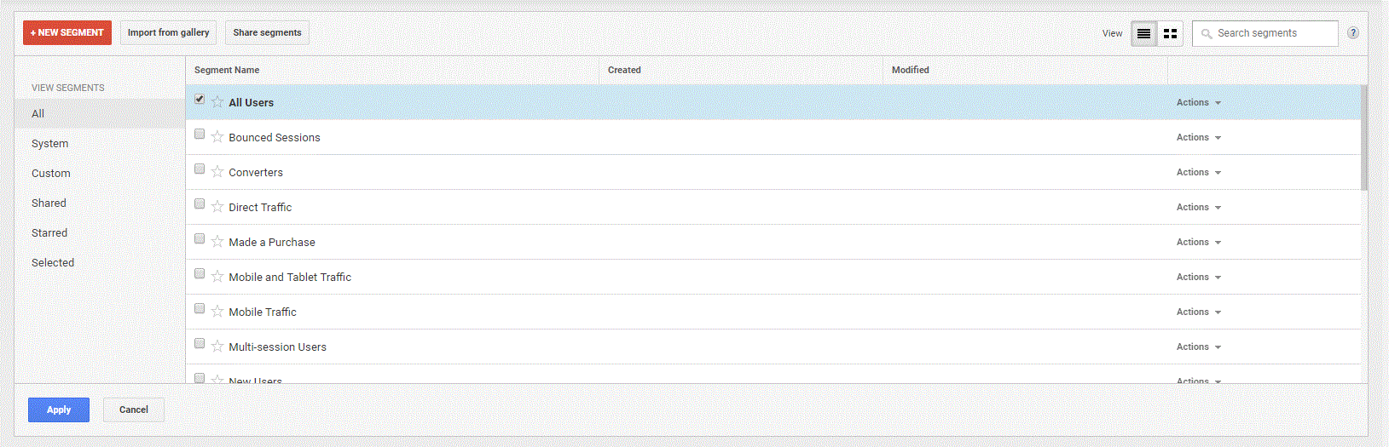1389x447 pixels.
Task: Star the Mobile Traffic segment
Action: (x=217, y=312)
